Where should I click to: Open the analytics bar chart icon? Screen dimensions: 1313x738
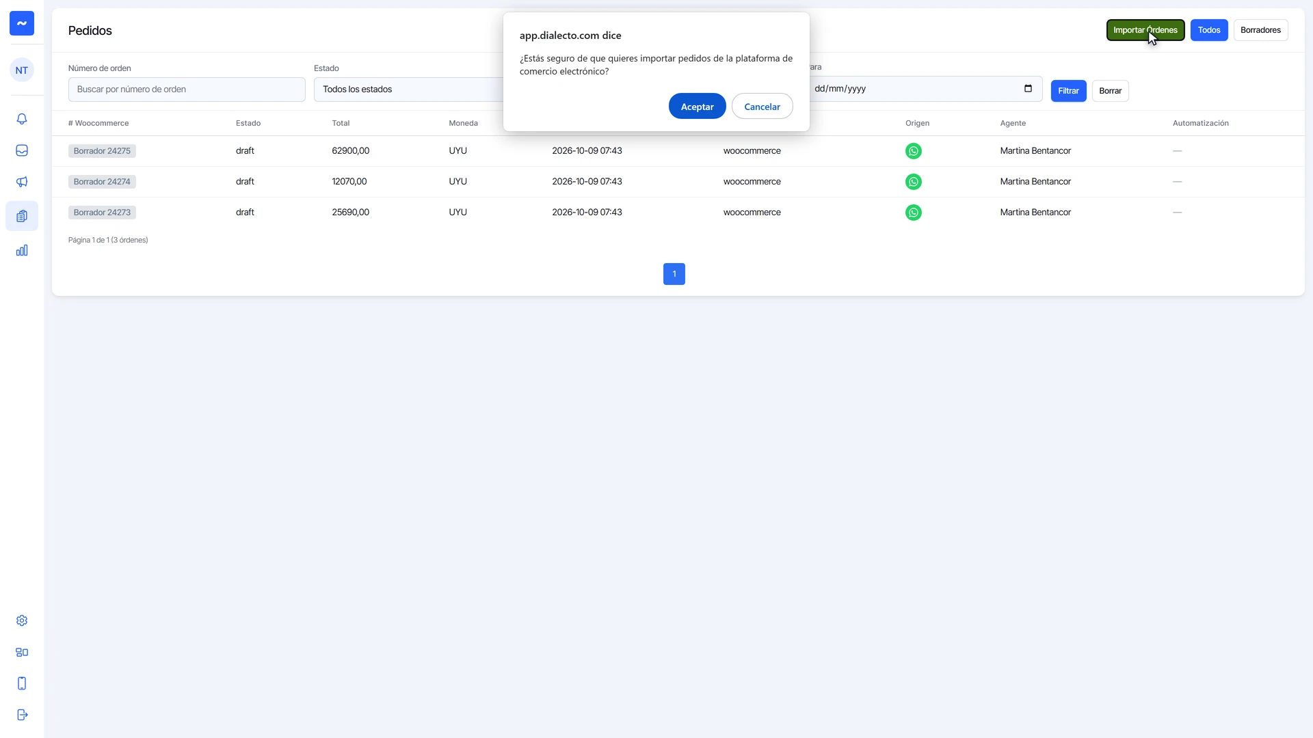[22, 250]
